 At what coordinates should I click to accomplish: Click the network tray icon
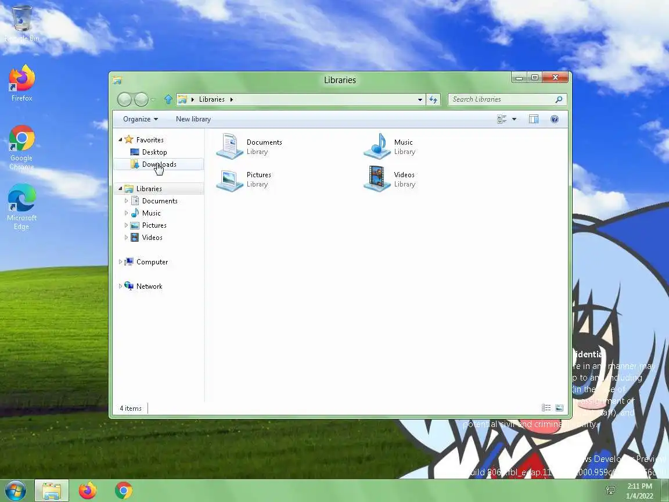610,490
